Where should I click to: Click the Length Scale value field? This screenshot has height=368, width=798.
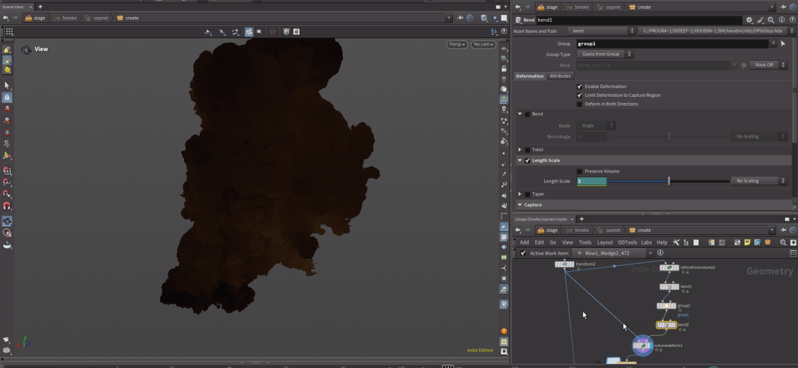click(591, 181)
